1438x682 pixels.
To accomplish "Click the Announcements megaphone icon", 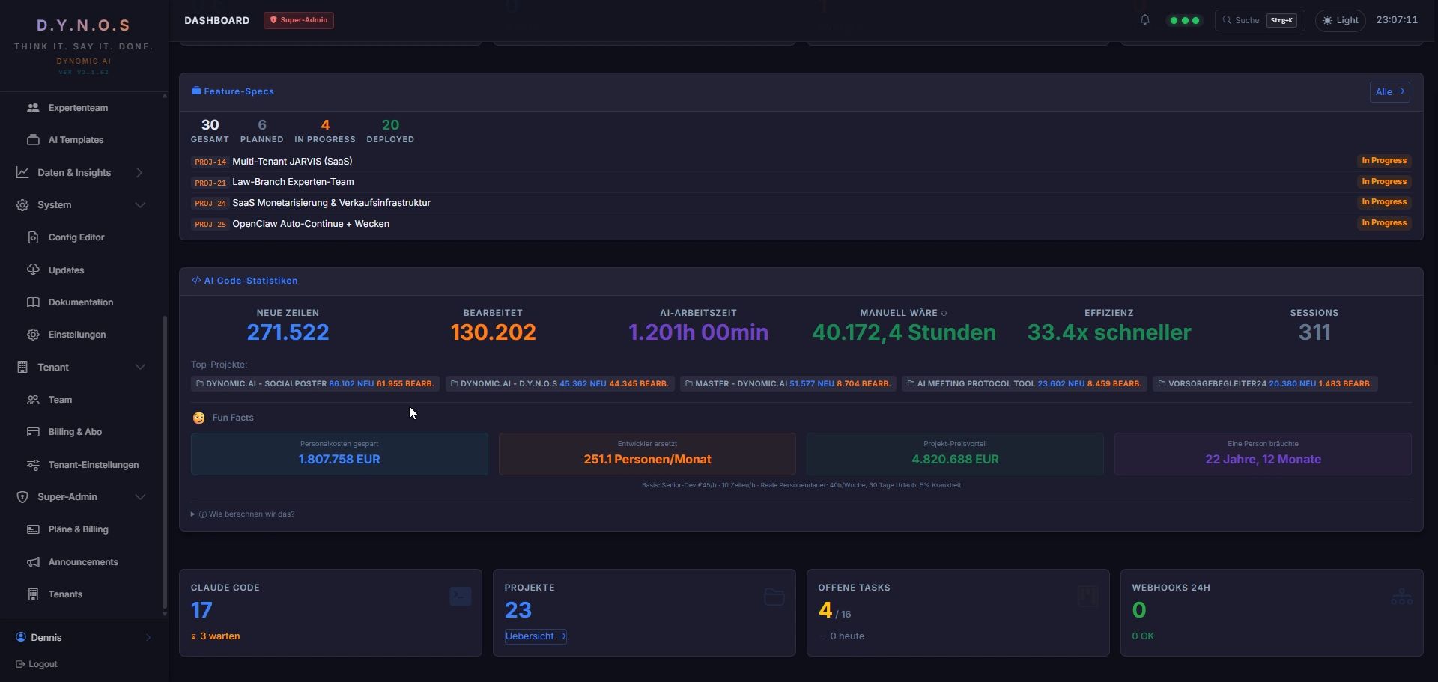I will pyautogui.click(x=33, y=562).
